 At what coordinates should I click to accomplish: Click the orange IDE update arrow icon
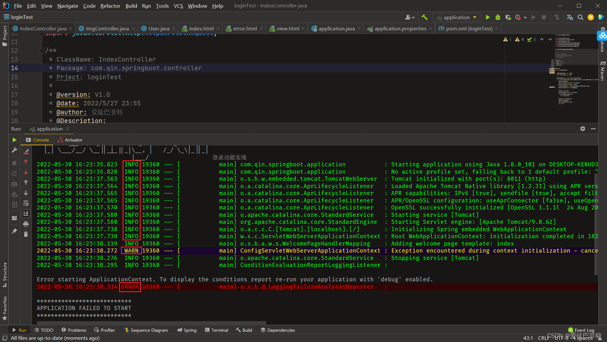point(591,17)
